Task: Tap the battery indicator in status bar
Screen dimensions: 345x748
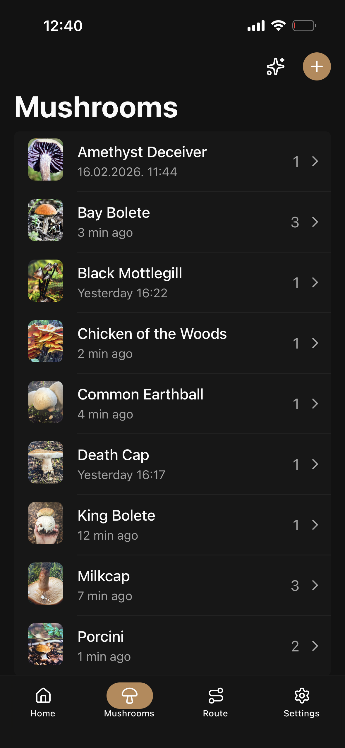Action: pyautogui.click(x=304, y=26)
